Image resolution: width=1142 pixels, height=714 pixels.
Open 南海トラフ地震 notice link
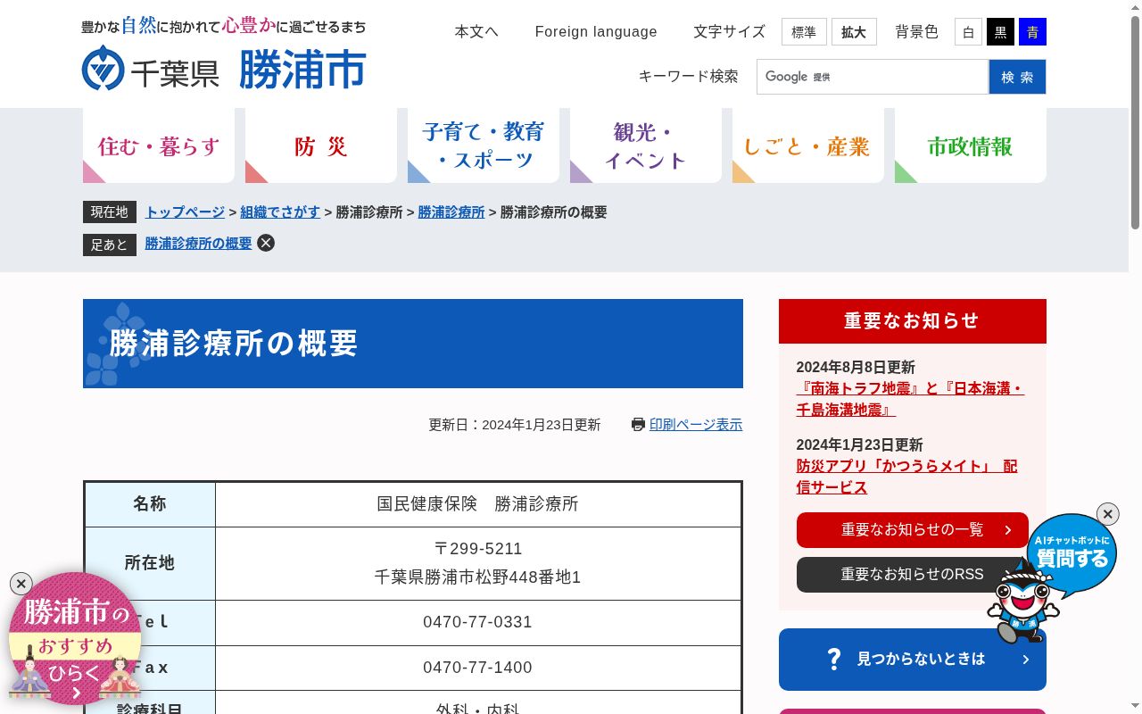click(910, 400)
